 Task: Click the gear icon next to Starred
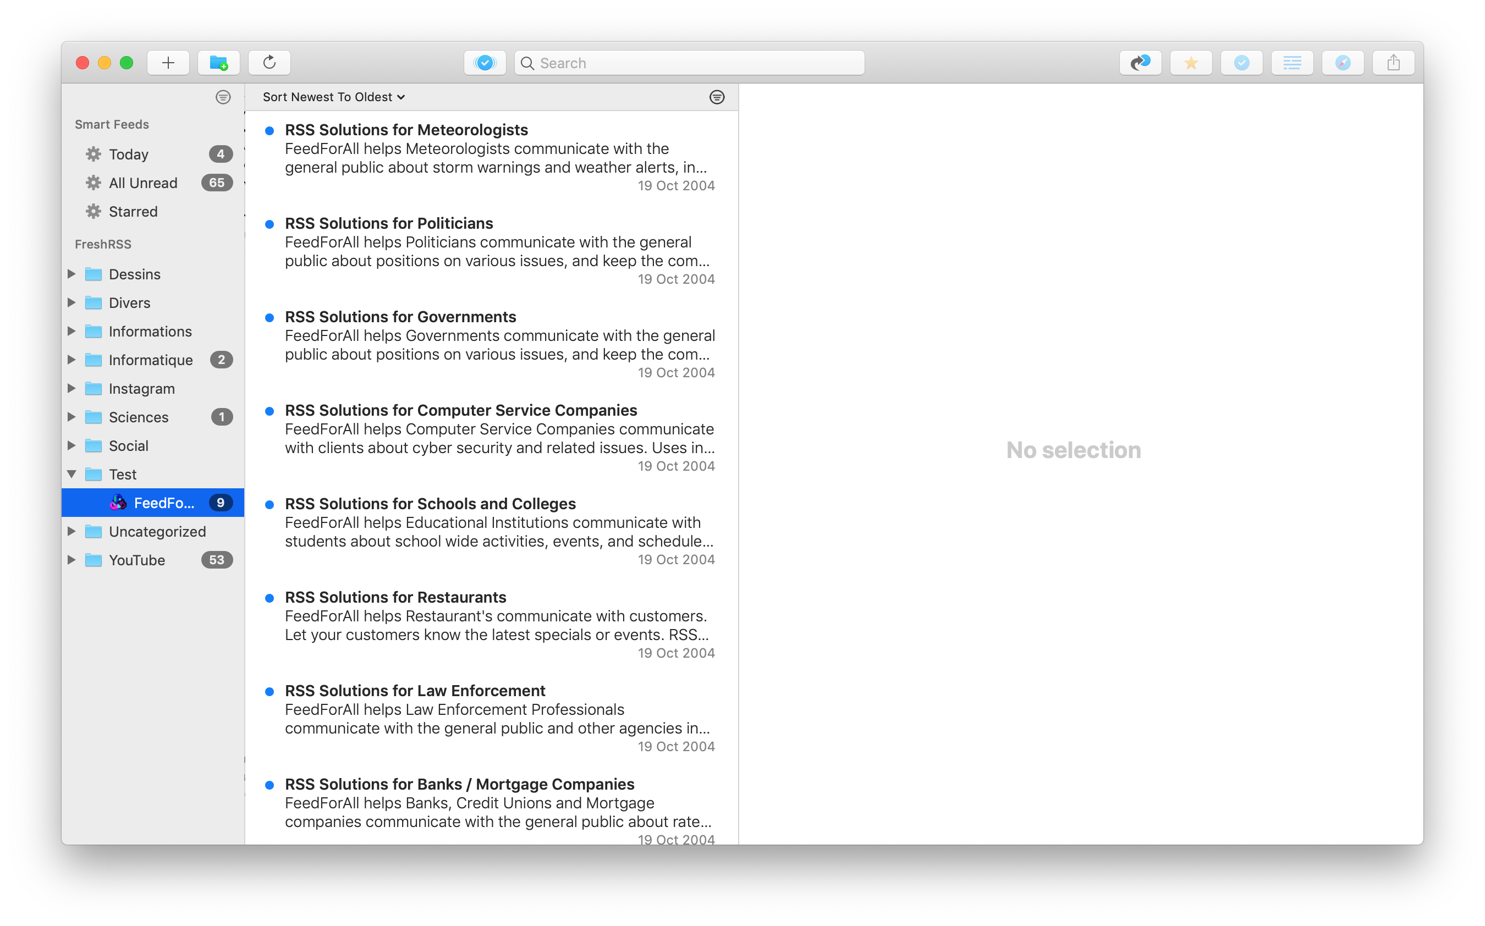(93, 211)
